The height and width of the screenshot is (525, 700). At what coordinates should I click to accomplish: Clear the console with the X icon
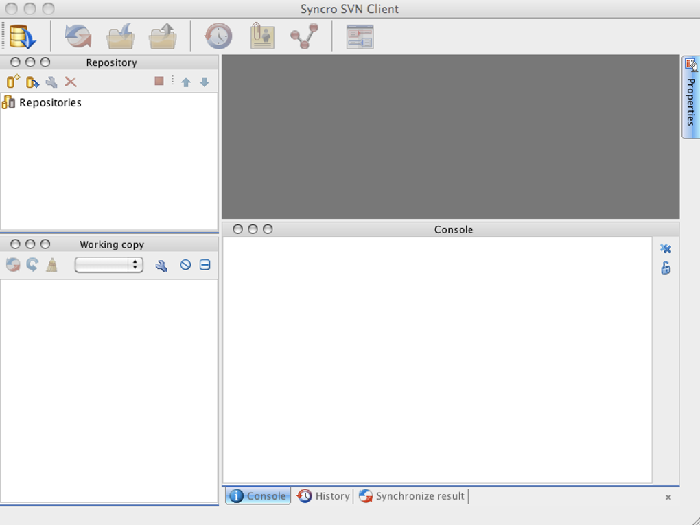tap(666, 248)
